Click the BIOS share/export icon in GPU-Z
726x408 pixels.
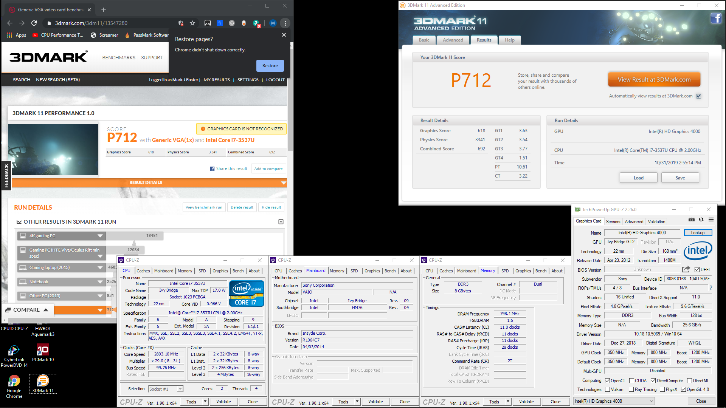(x=686, y=269)
